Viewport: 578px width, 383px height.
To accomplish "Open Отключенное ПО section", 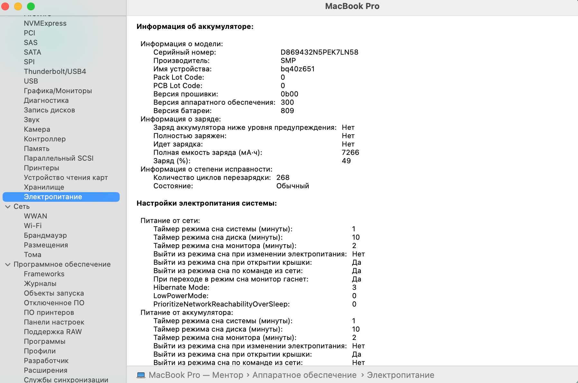I will pyautogui.click(x=54, y=303).
